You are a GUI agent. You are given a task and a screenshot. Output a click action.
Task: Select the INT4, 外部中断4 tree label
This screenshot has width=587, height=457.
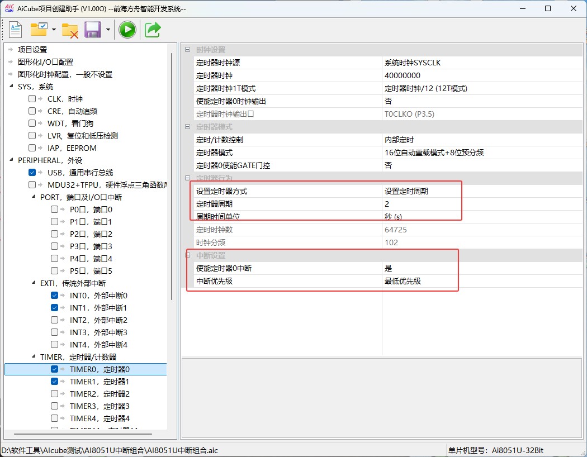point(98,345)
